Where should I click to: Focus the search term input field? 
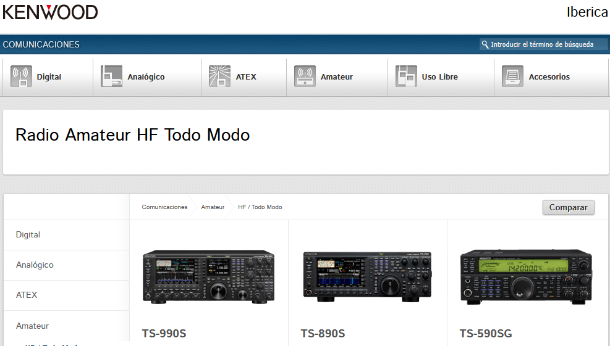coord(547,44)
